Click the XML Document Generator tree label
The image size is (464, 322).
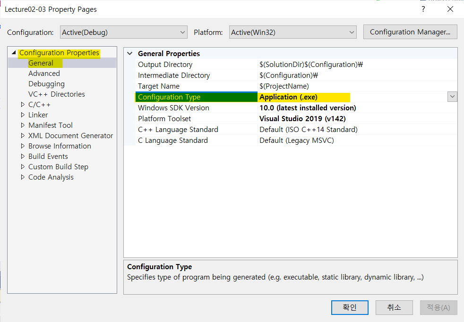[x=71, y=135]
